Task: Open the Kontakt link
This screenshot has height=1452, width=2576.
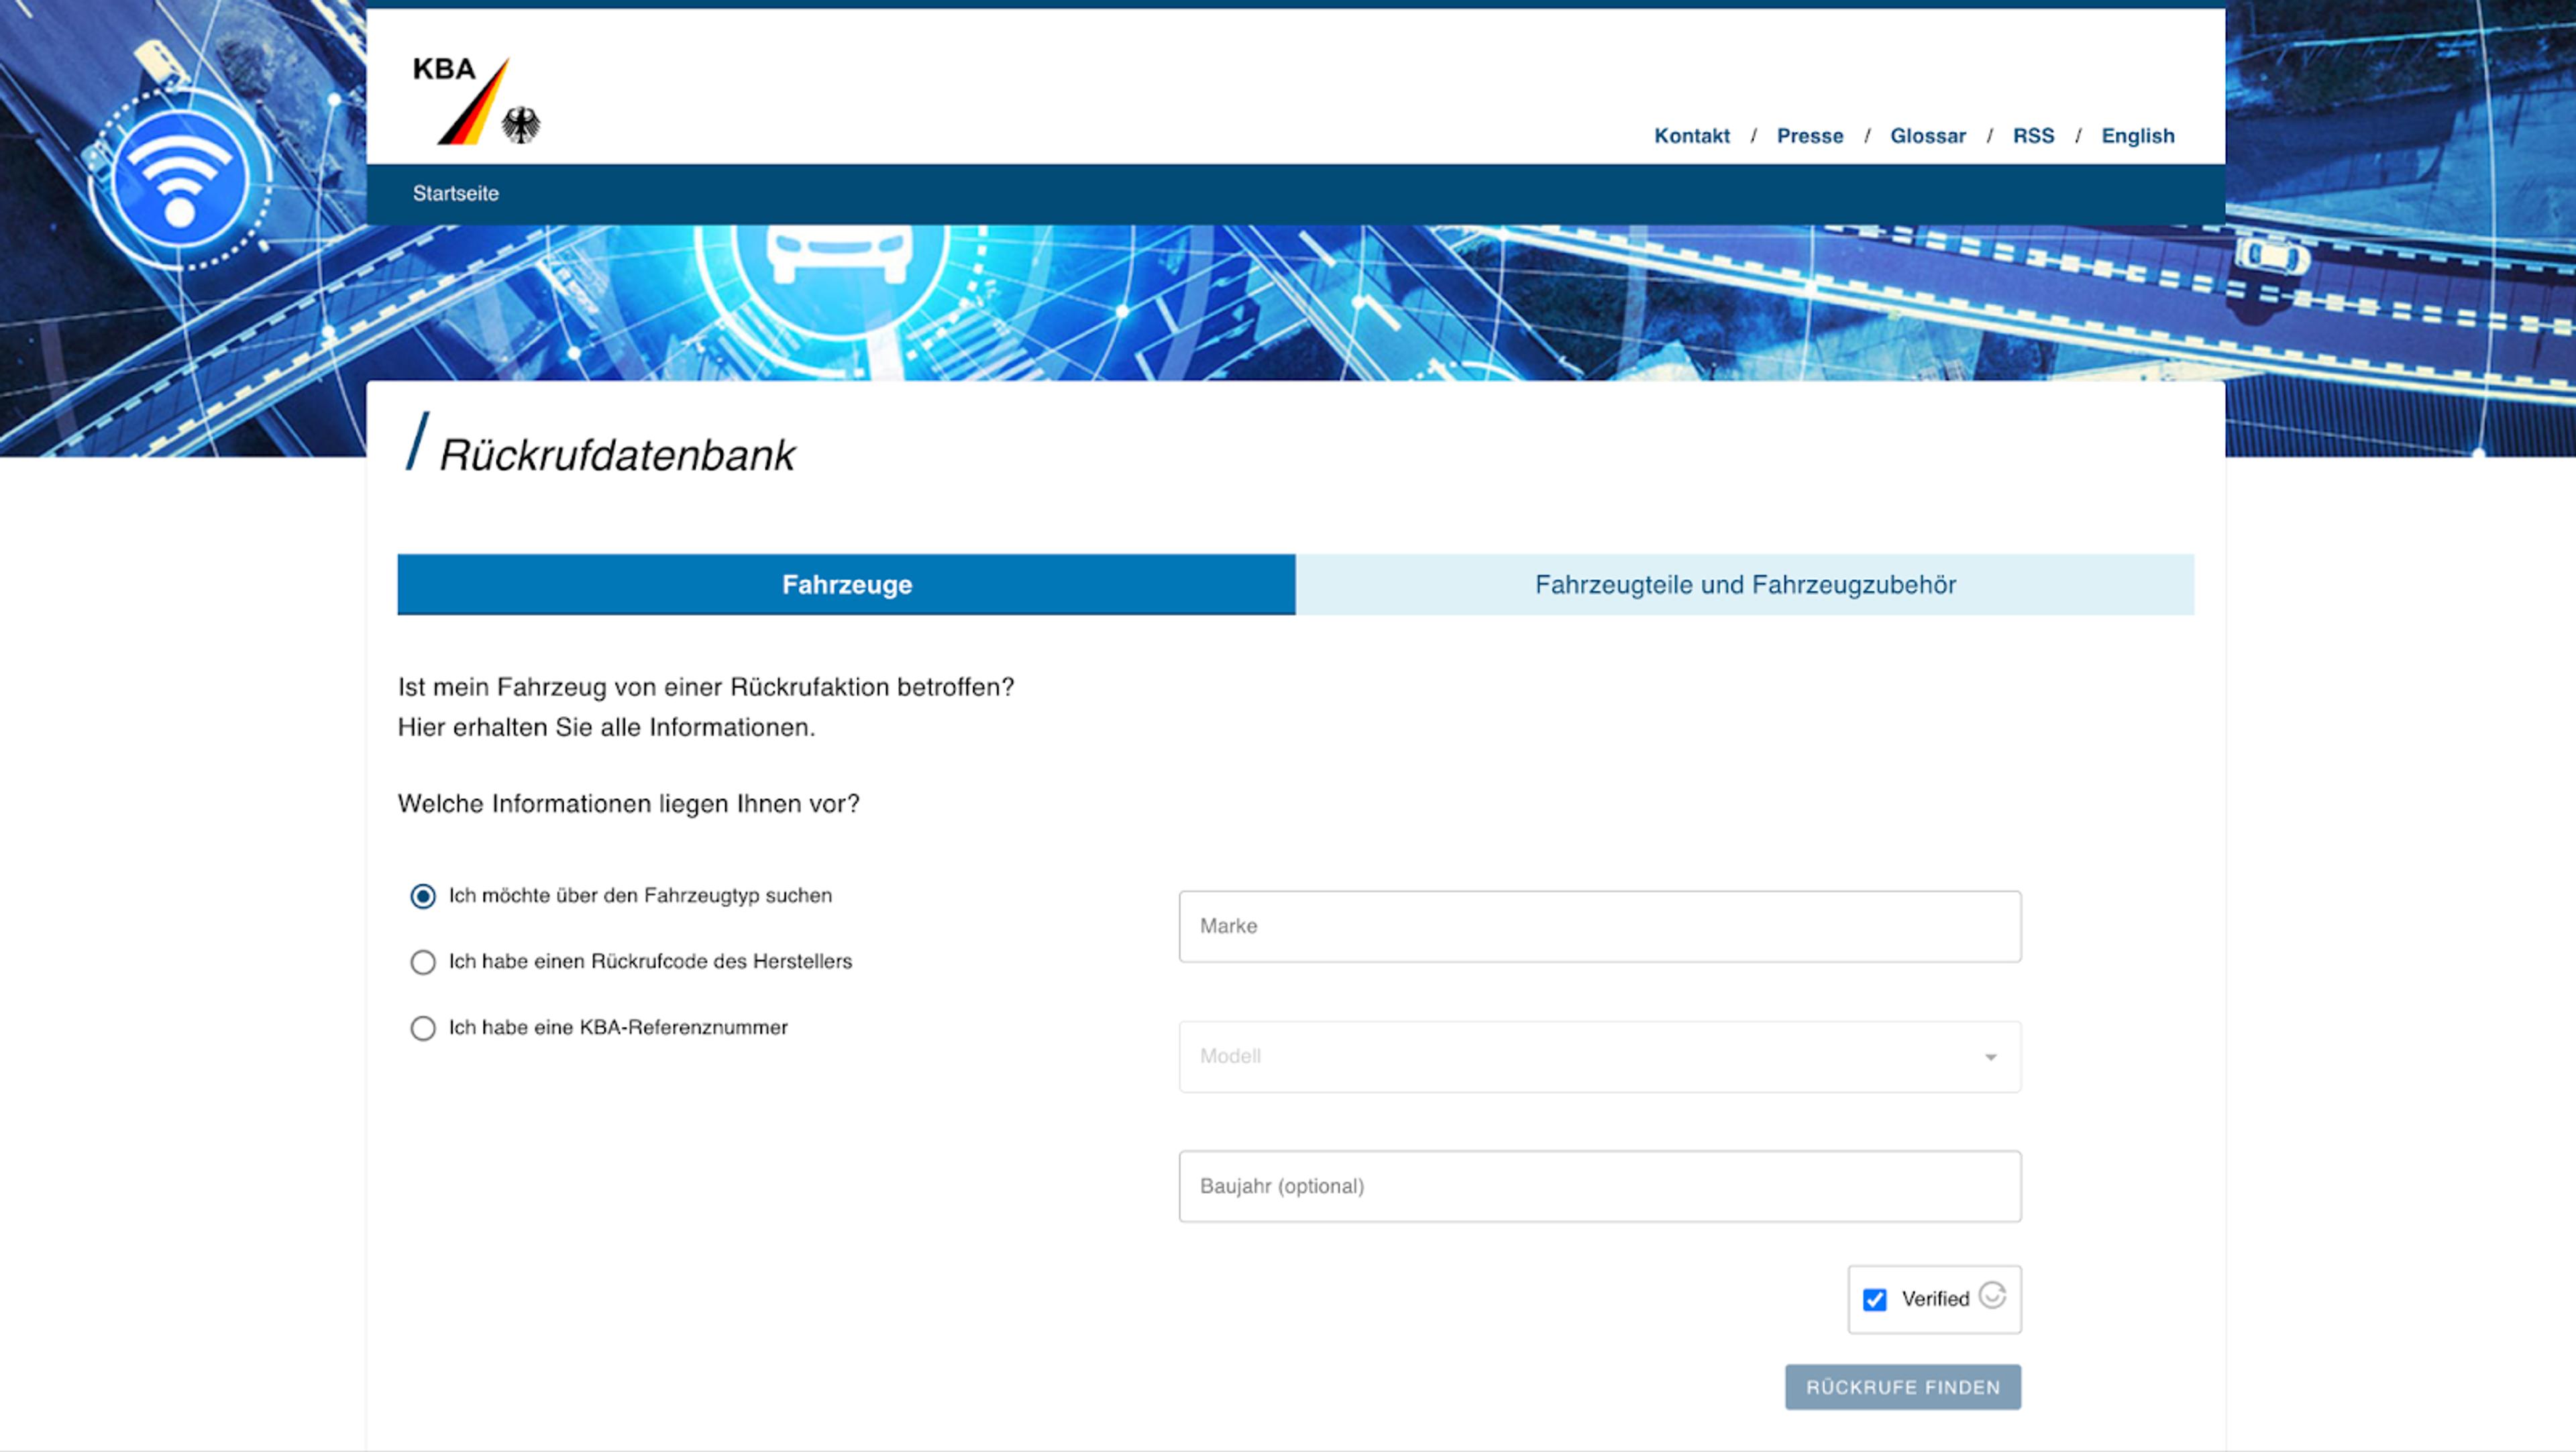Action: point(1691,136)
